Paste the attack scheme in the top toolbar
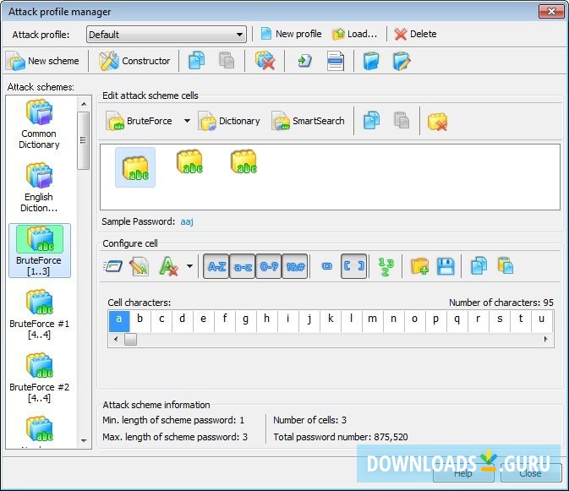The image size is (569, 491). (x=227, y=61)
